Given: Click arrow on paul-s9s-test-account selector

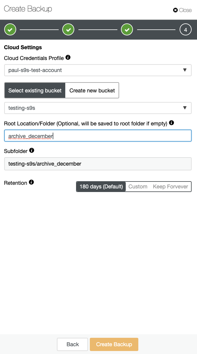Looking at the screenshot, I should 185,70.
